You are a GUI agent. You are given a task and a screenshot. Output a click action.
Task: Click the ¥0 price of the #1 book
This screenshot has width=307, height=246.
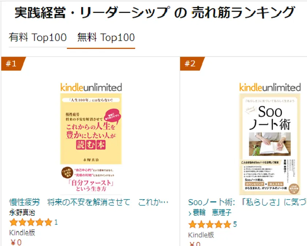pos(16,242)
